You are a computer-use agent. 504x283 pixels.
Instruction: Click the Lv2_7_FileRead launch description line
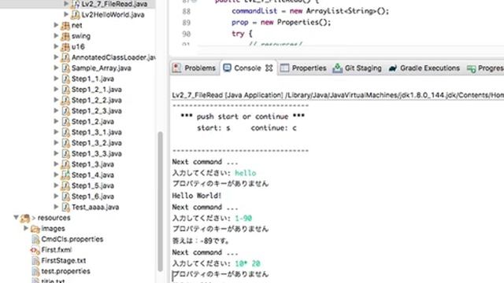click(x=338, y=95)
